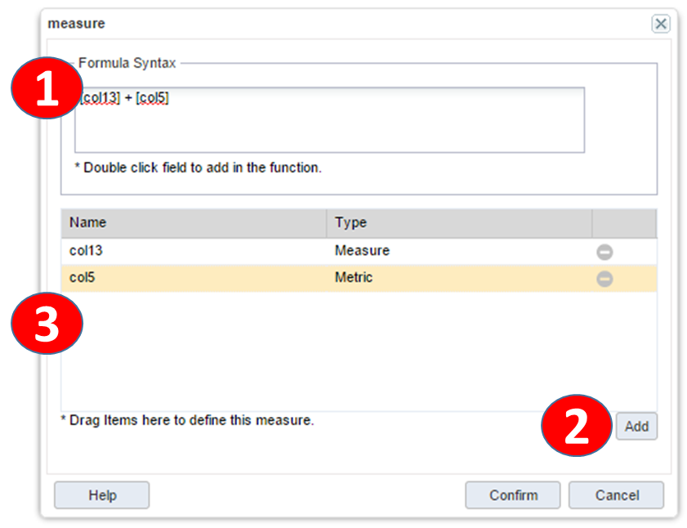Select the col13 row name
The width and height of the screenshot is (687, 528).
point(86,250)
